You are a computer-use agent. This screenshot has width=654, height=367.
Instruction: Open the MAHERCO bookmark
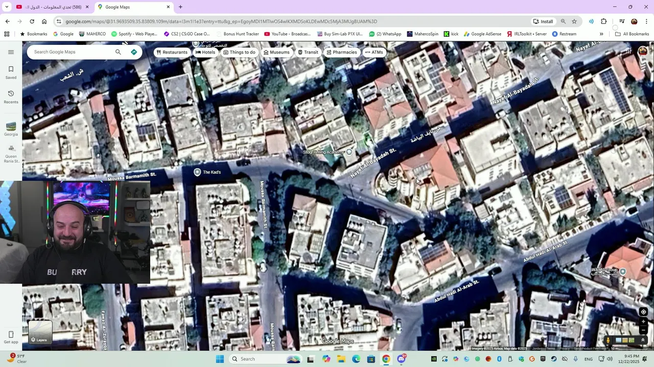[x=92, y=34]
